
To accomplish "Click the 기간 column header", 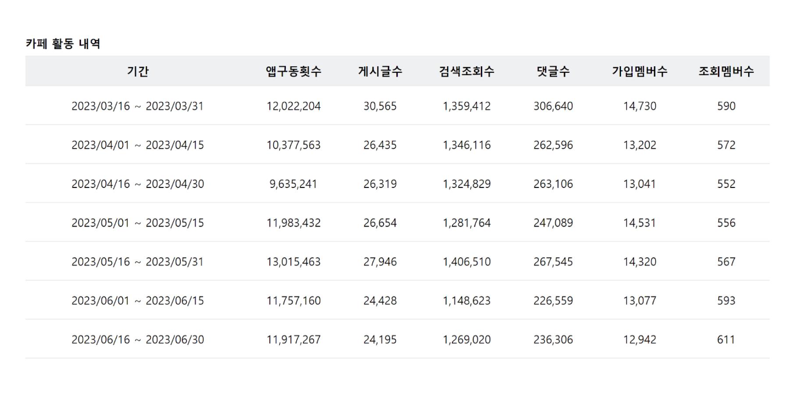I will [138, 71].
